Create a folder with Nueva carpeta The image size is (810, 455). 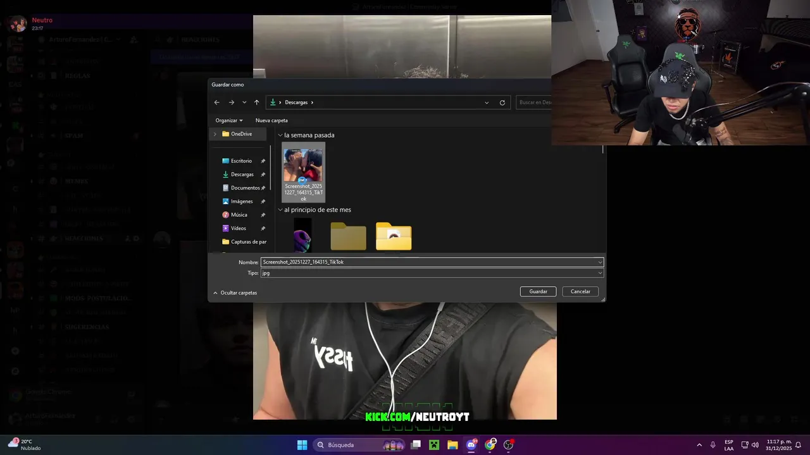pos(271,120)
